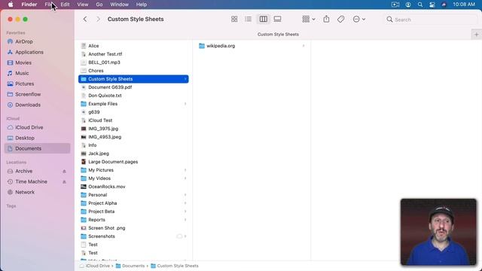Select IMG_3975.jpg
The height and width of the screenshot is (271, 482).
click(103, 129)
